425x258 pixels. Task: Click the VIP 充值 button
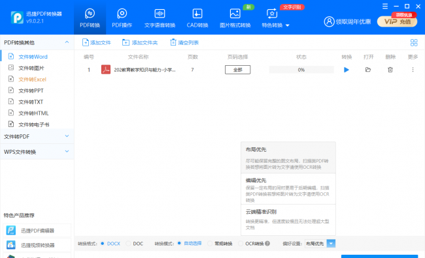(397, 21)
